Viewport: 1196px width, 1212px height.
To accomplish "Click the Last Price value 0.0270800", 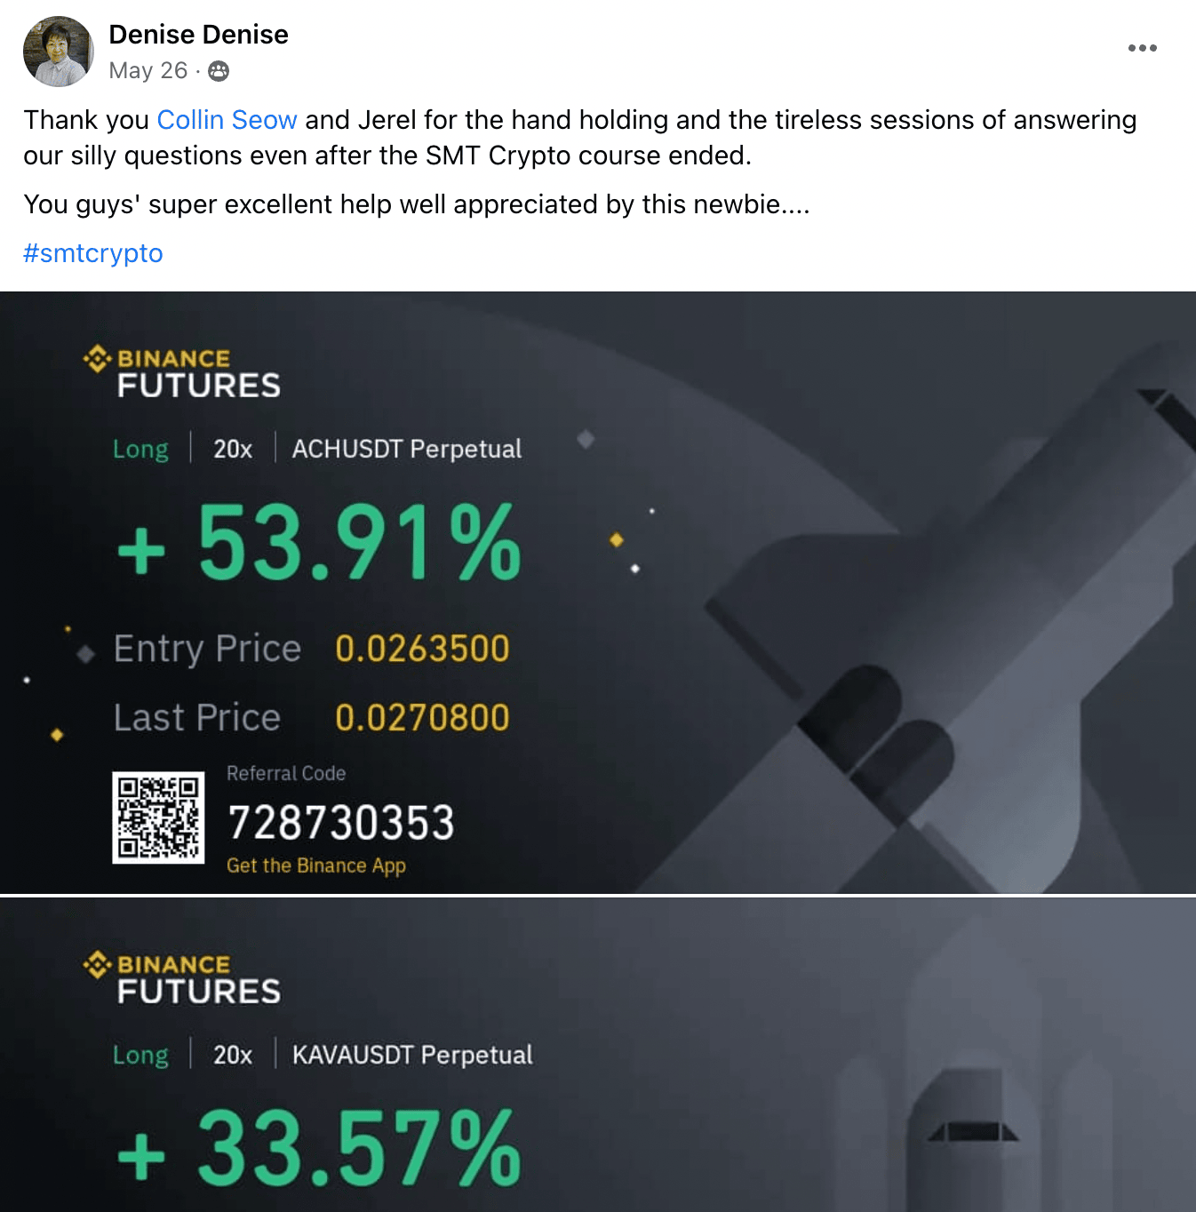I will pos(422,718).
